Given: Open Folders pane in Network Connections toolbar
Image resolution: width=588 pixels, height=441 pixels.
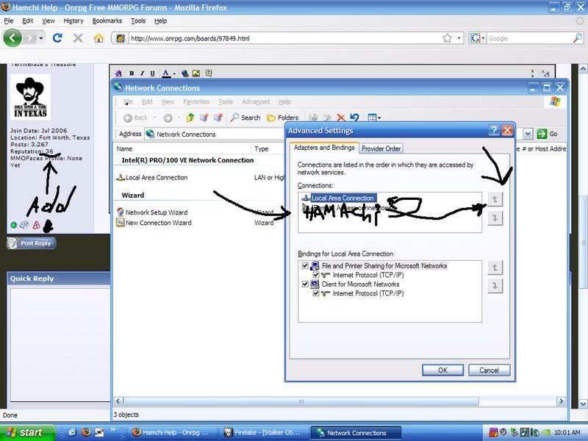Looking at the screenshot, I should 282,118.
